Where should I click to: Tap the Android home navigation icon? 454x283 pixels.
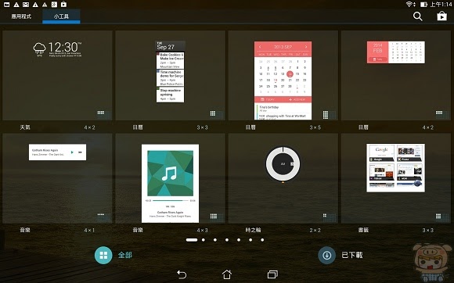[x=227, y=274]
